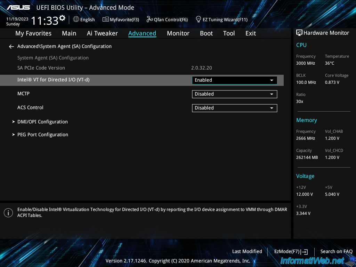
Task: Launch EZ Tuning Wizard bulb icon
Action: click(199, 19)
